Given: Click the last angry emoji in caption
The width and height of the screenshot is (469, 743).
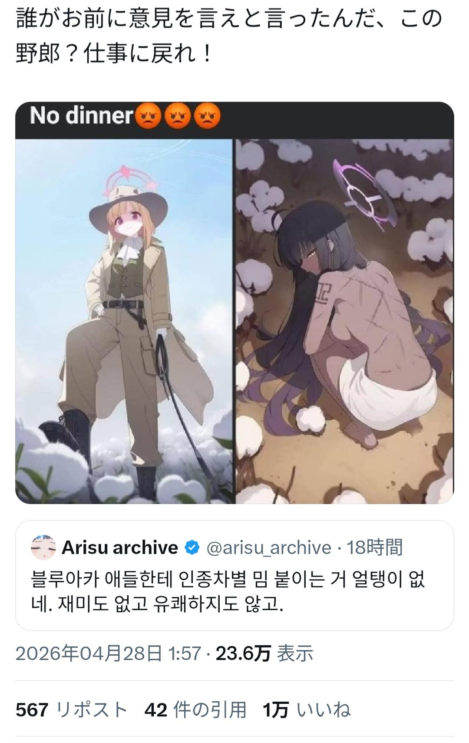Looking at the screenshot, I should pos(207,116).
